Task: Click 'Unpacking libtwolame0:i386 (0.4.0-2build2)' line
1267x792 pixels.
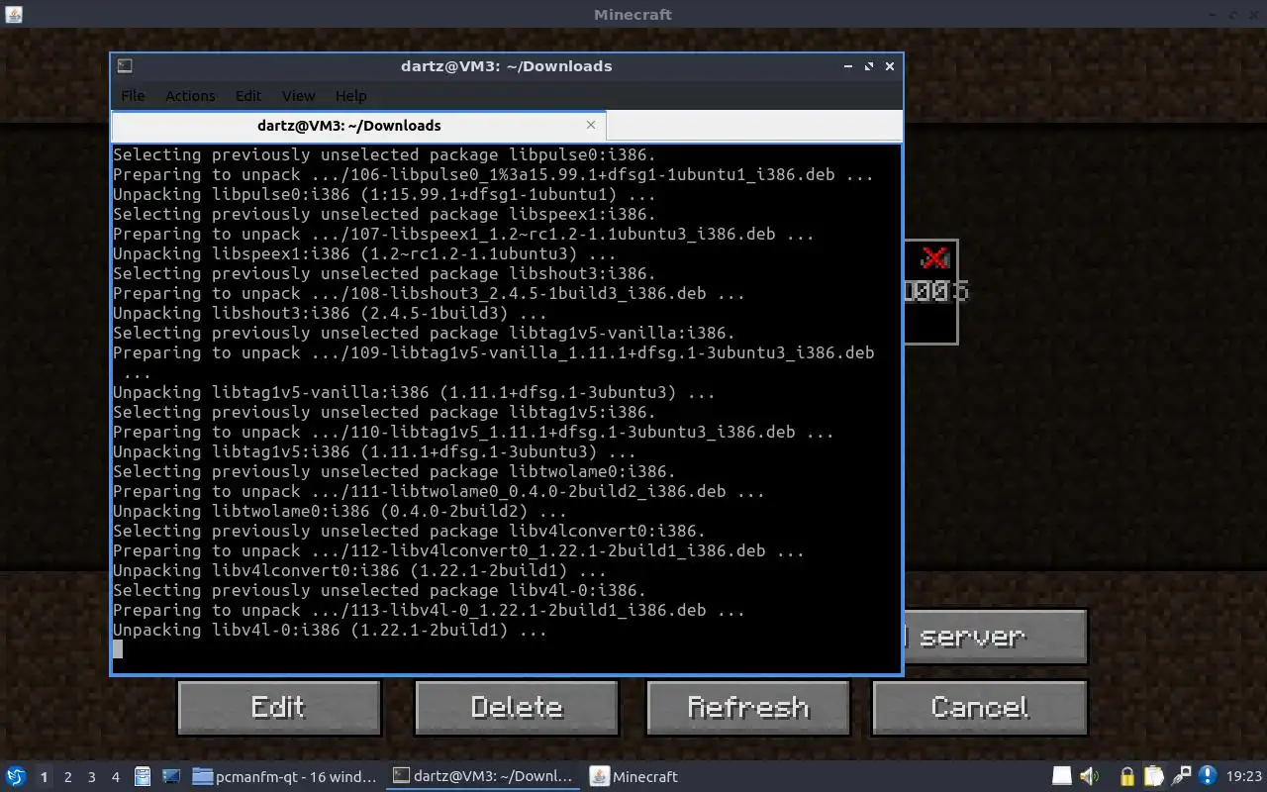Action: pos(340,511)
